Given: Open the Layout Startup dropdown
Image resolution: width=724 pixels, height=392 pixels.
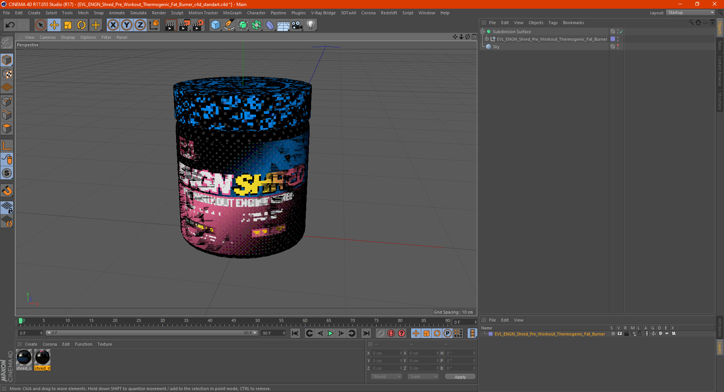Looking at the screenshot, I should [x=690, y=12].
